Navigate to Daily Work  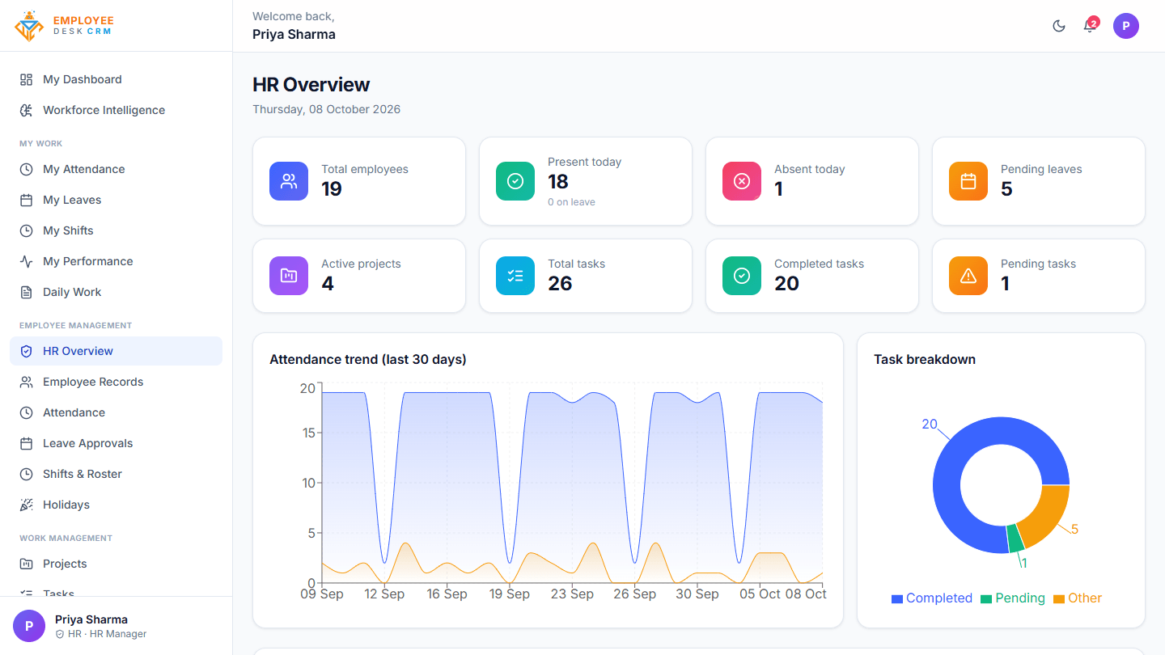116,292
